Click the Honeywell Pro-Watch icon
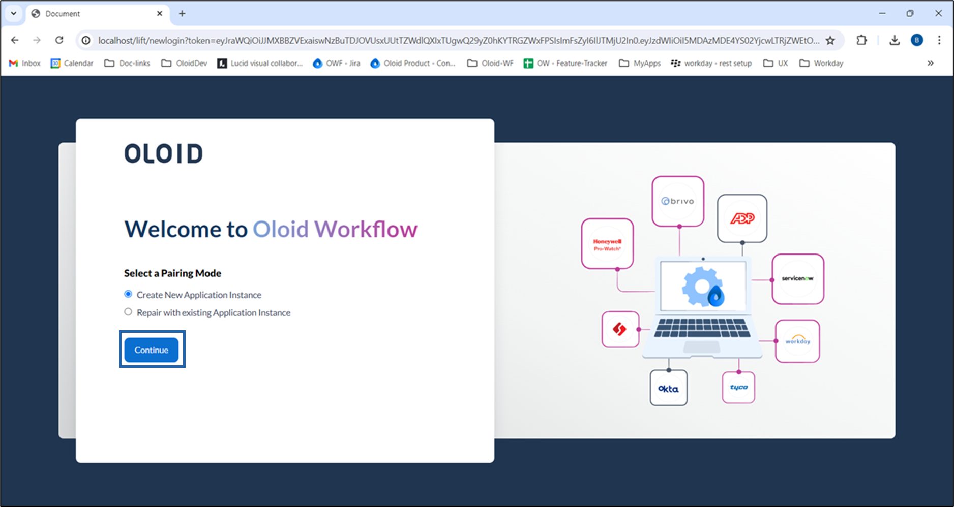Viewport: 954px width, 507px height. coord(607,244)
